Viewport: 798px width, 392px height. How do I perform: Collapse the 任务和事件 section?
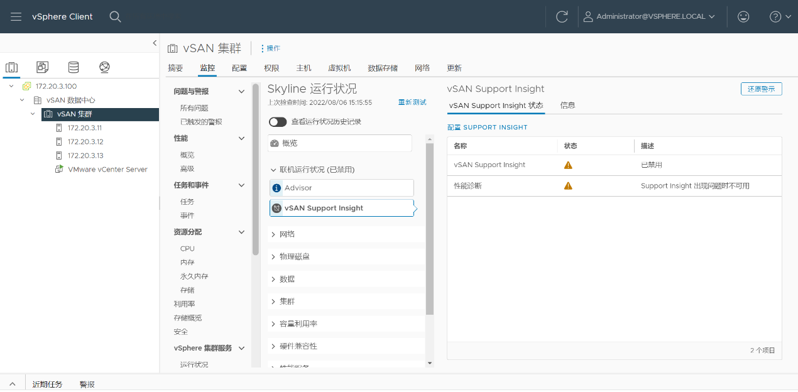241,185
